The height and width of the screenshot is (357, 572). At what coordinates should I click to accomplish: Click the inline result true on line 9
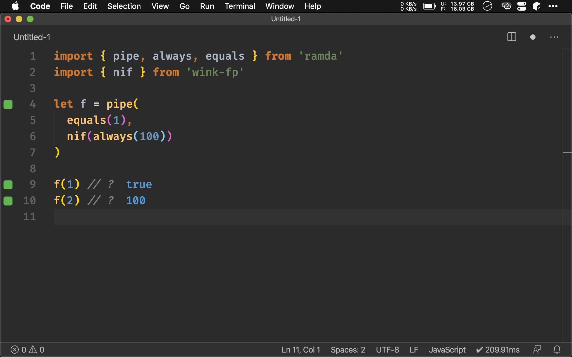[139, 184]
